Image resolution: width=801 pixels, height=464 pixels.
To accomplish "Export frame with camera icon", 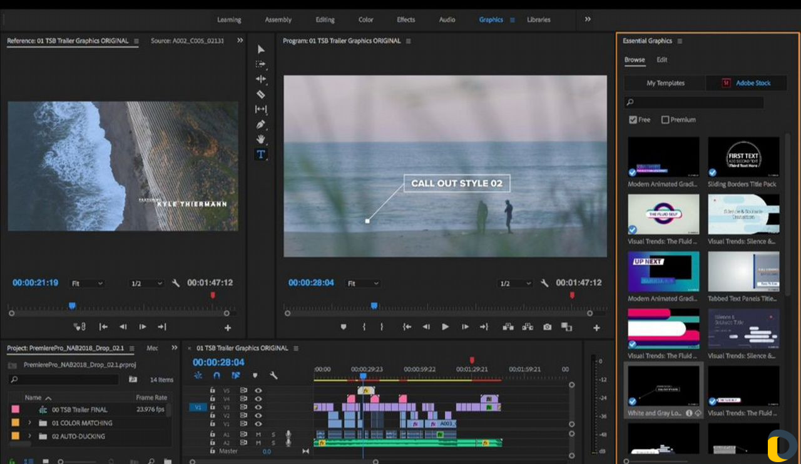I will pos(548,327).
